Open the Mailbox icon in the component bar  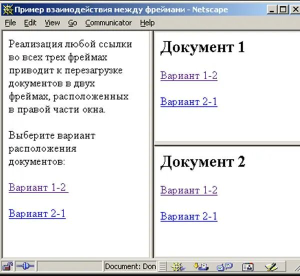(x=200, y=266)
